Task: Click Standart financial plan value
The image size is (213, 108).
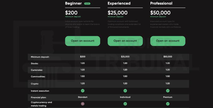Action: point(83,97)
